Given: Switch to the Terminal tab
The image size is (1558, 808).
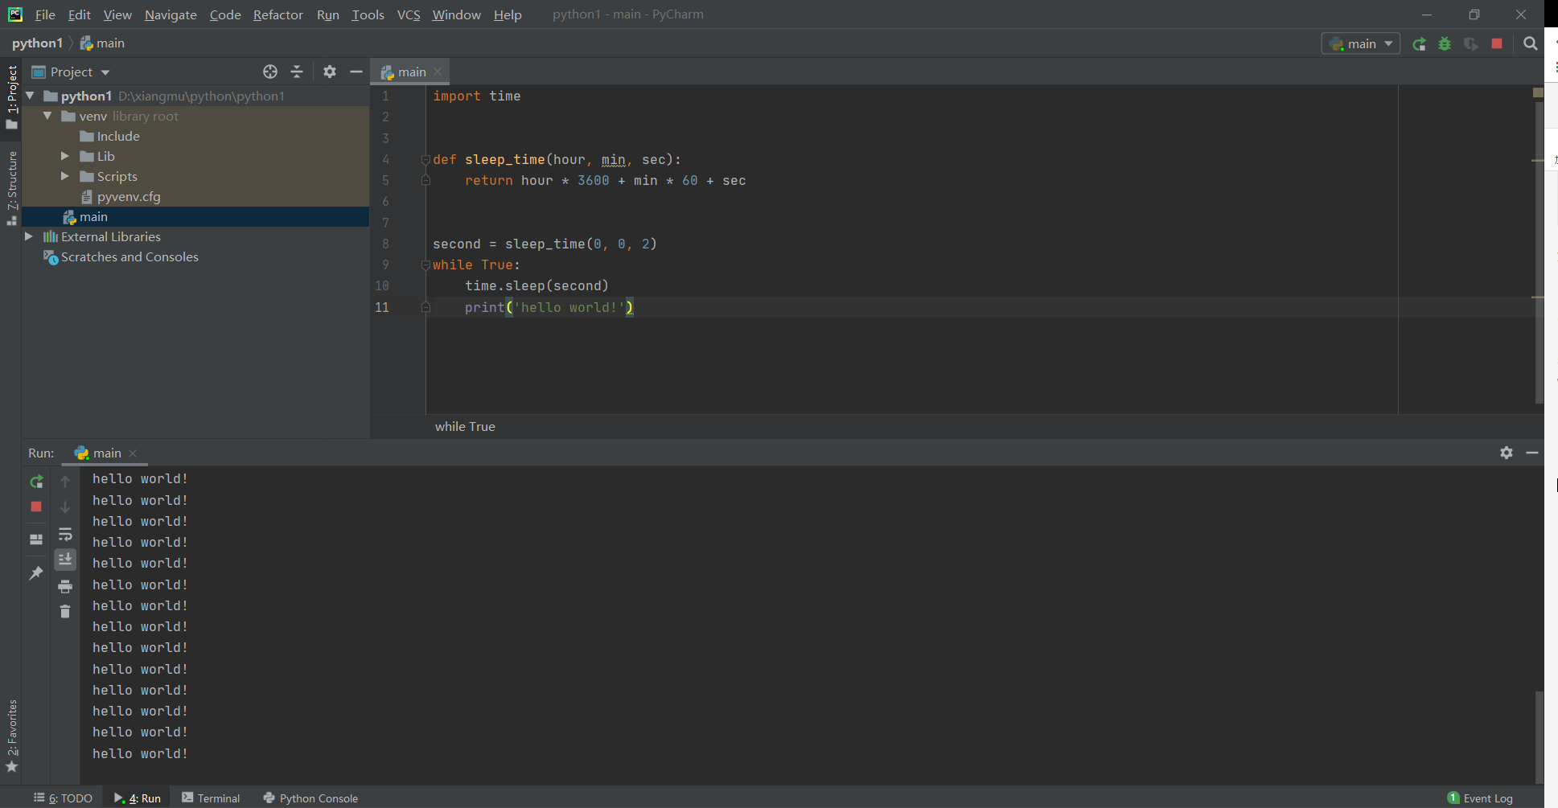Looking at the screenshot, I should pyautogui.click(x=211, y=798).
